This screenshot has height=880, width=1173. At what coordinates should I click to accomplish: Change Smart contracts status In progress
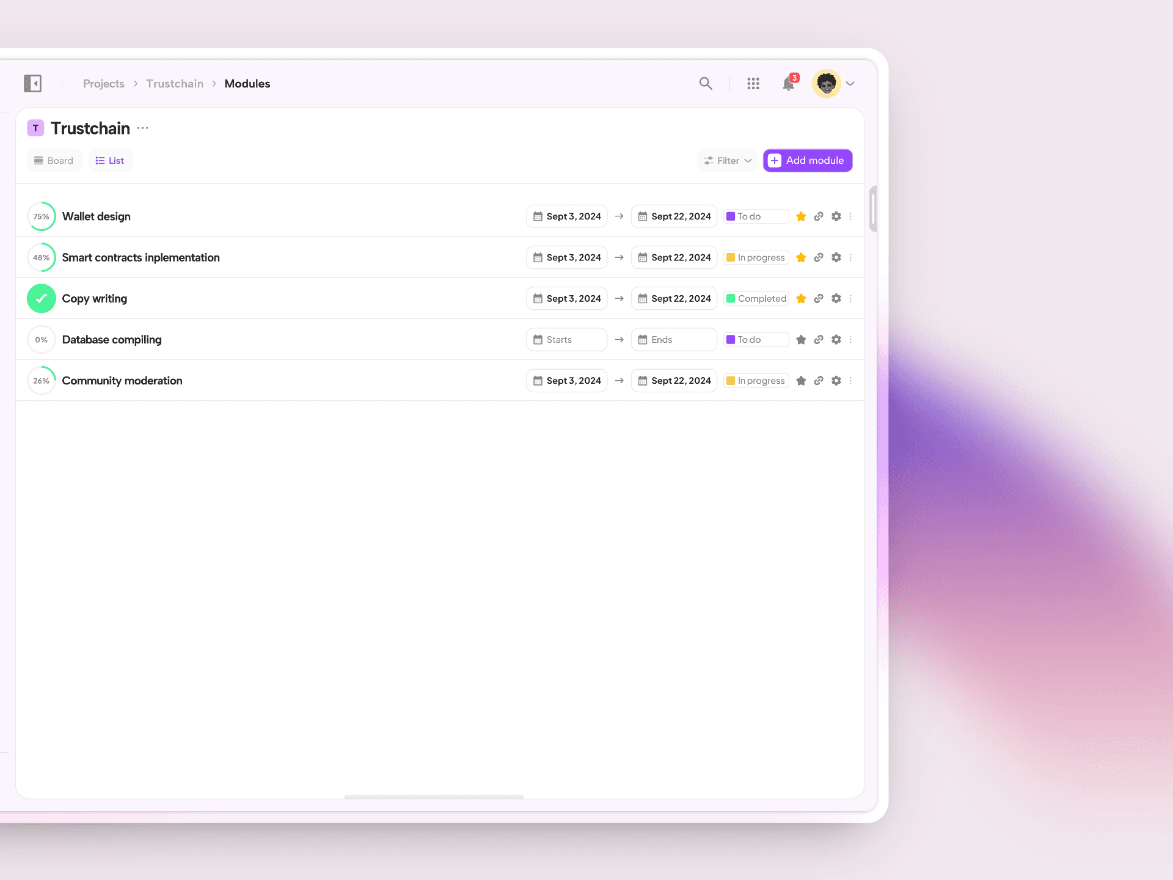(756, 257)
